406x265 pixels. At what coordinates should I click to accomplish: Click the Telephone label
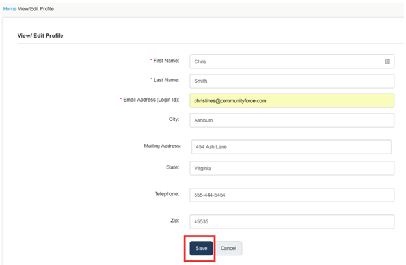[167, 194]
